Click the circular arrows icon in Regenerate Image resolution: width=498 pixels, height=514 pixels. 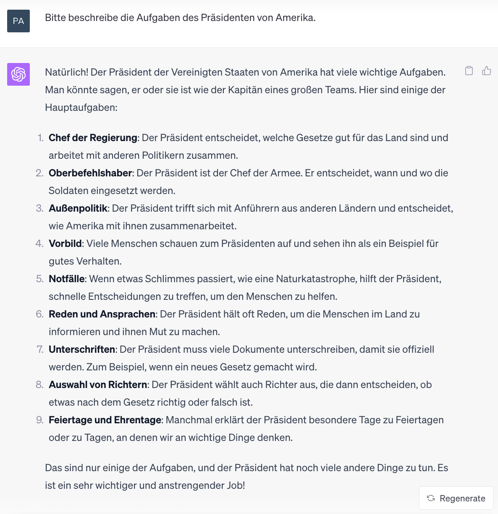click(431, 498)
